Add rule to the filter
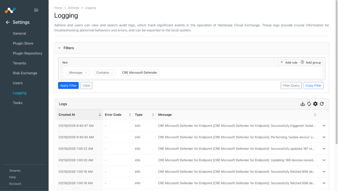 pyautogui.click(x=289, y=62)
